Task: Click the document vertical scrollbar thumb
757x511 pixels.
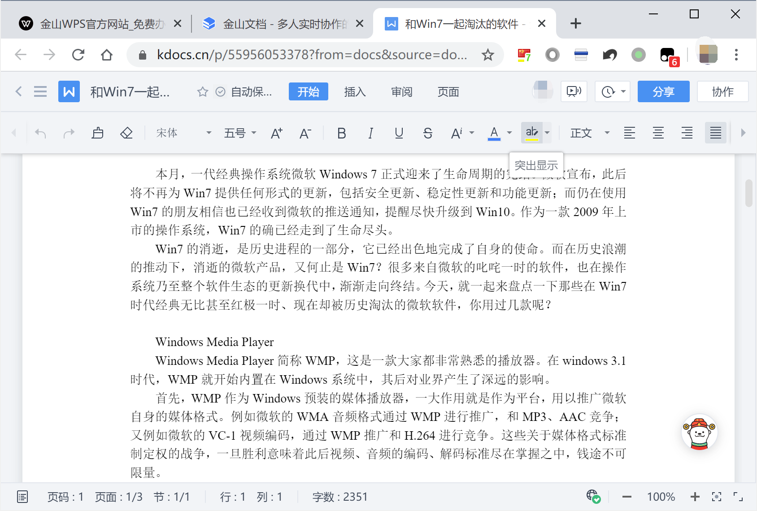Action: tap(748, 193)
